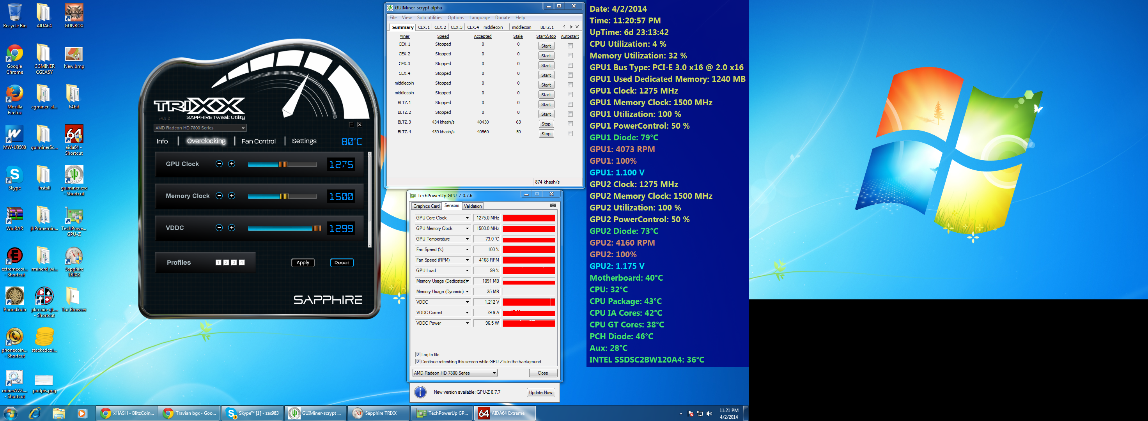This screenshot has height=421, width=1148.
Task: Toggle the Log to file checkbox
Action: pyautogui.click(x=418, y=355)
